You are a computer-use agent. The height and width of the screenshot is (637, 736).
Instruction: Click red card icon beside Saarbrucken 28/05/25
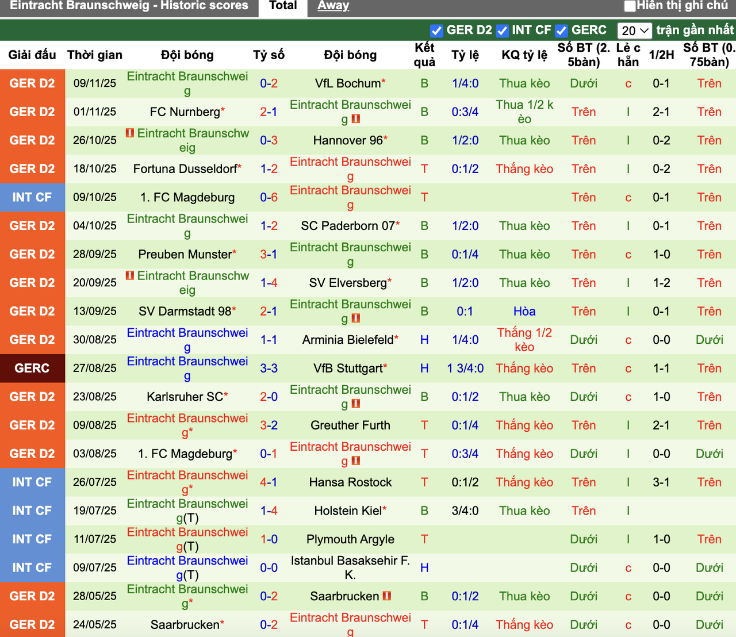click(x=387, y=596)
